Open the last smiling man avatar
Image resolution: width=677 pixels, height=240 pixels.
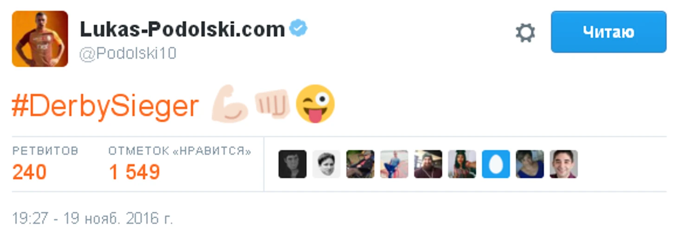coord(563,164)
